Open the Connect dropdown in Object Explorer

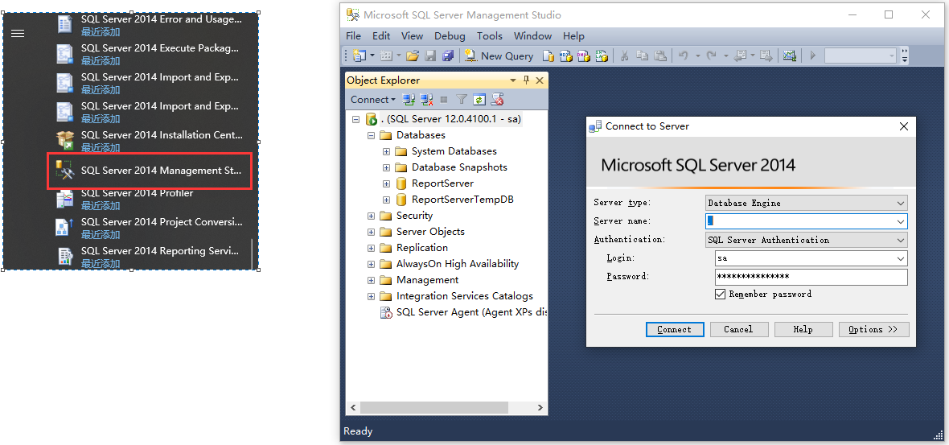tap(373, 100)
